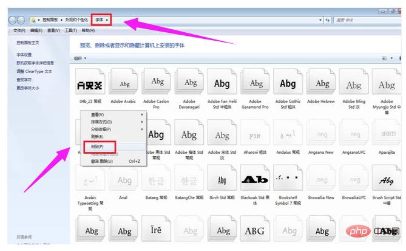Go to 外观和个性化 in breadcrumb
The image size is (406, 251).
[x=76, y=20]
